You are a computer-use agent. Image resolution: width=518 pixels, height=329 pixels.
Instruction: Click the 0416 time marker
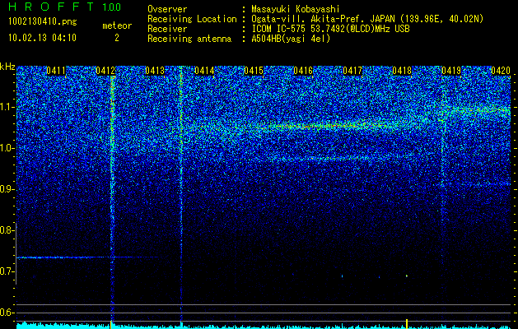click(x=303, y=71)
